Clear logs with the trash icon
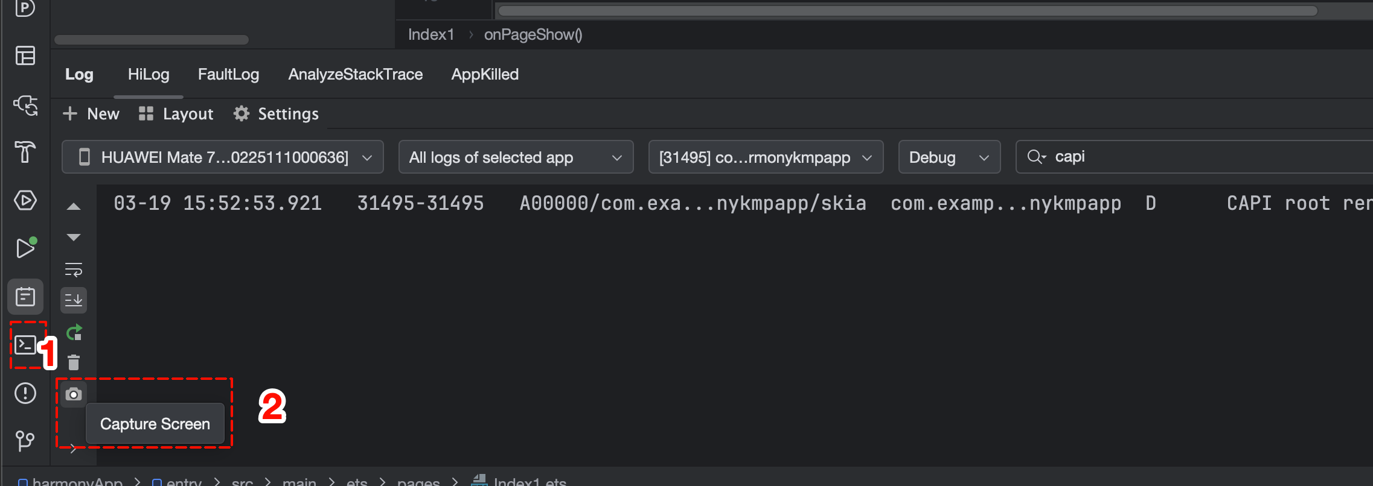This screenshot has width=1373, height=486. [74, 362]
